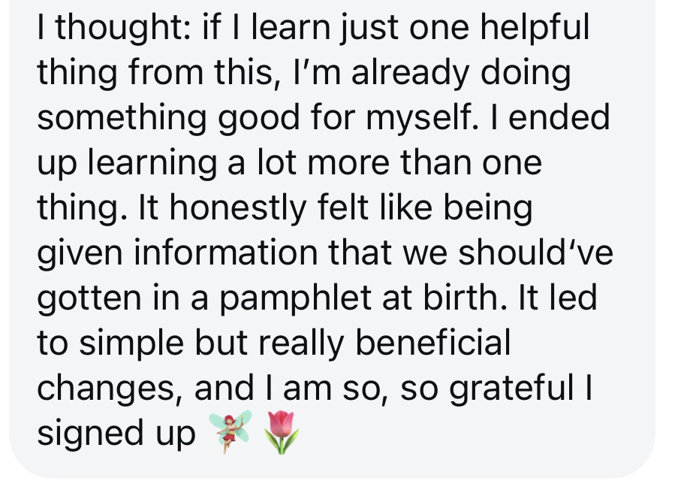Click the fairy emoji after 'signed up'
The image size is (681, 490).
click(x=231, y=431)
